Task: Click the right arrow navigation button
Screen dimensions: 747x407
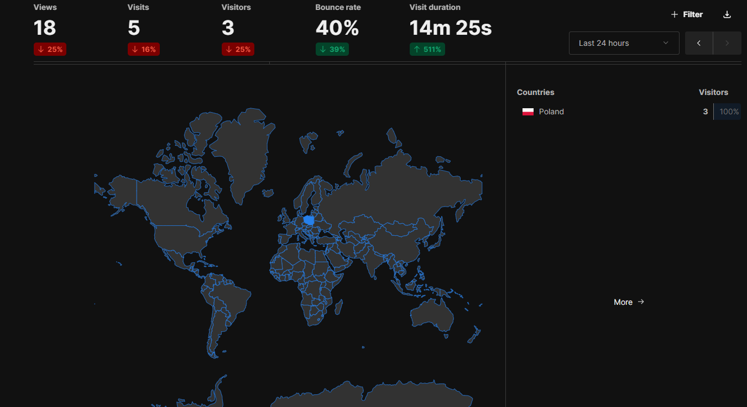Action: click(x=727, y=43)
